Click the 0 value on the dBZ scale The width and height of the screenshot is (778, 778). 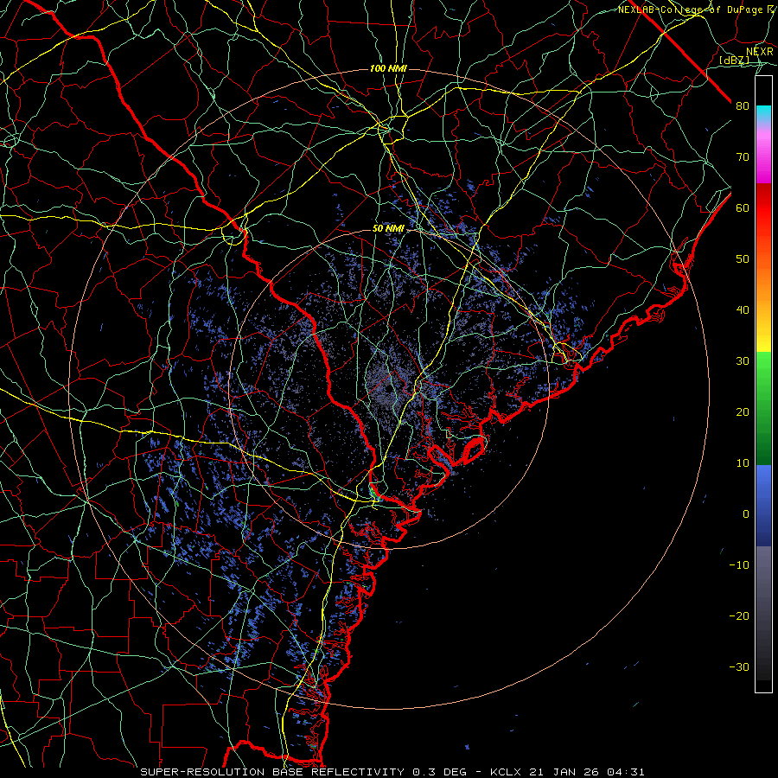tap(746, 514)
